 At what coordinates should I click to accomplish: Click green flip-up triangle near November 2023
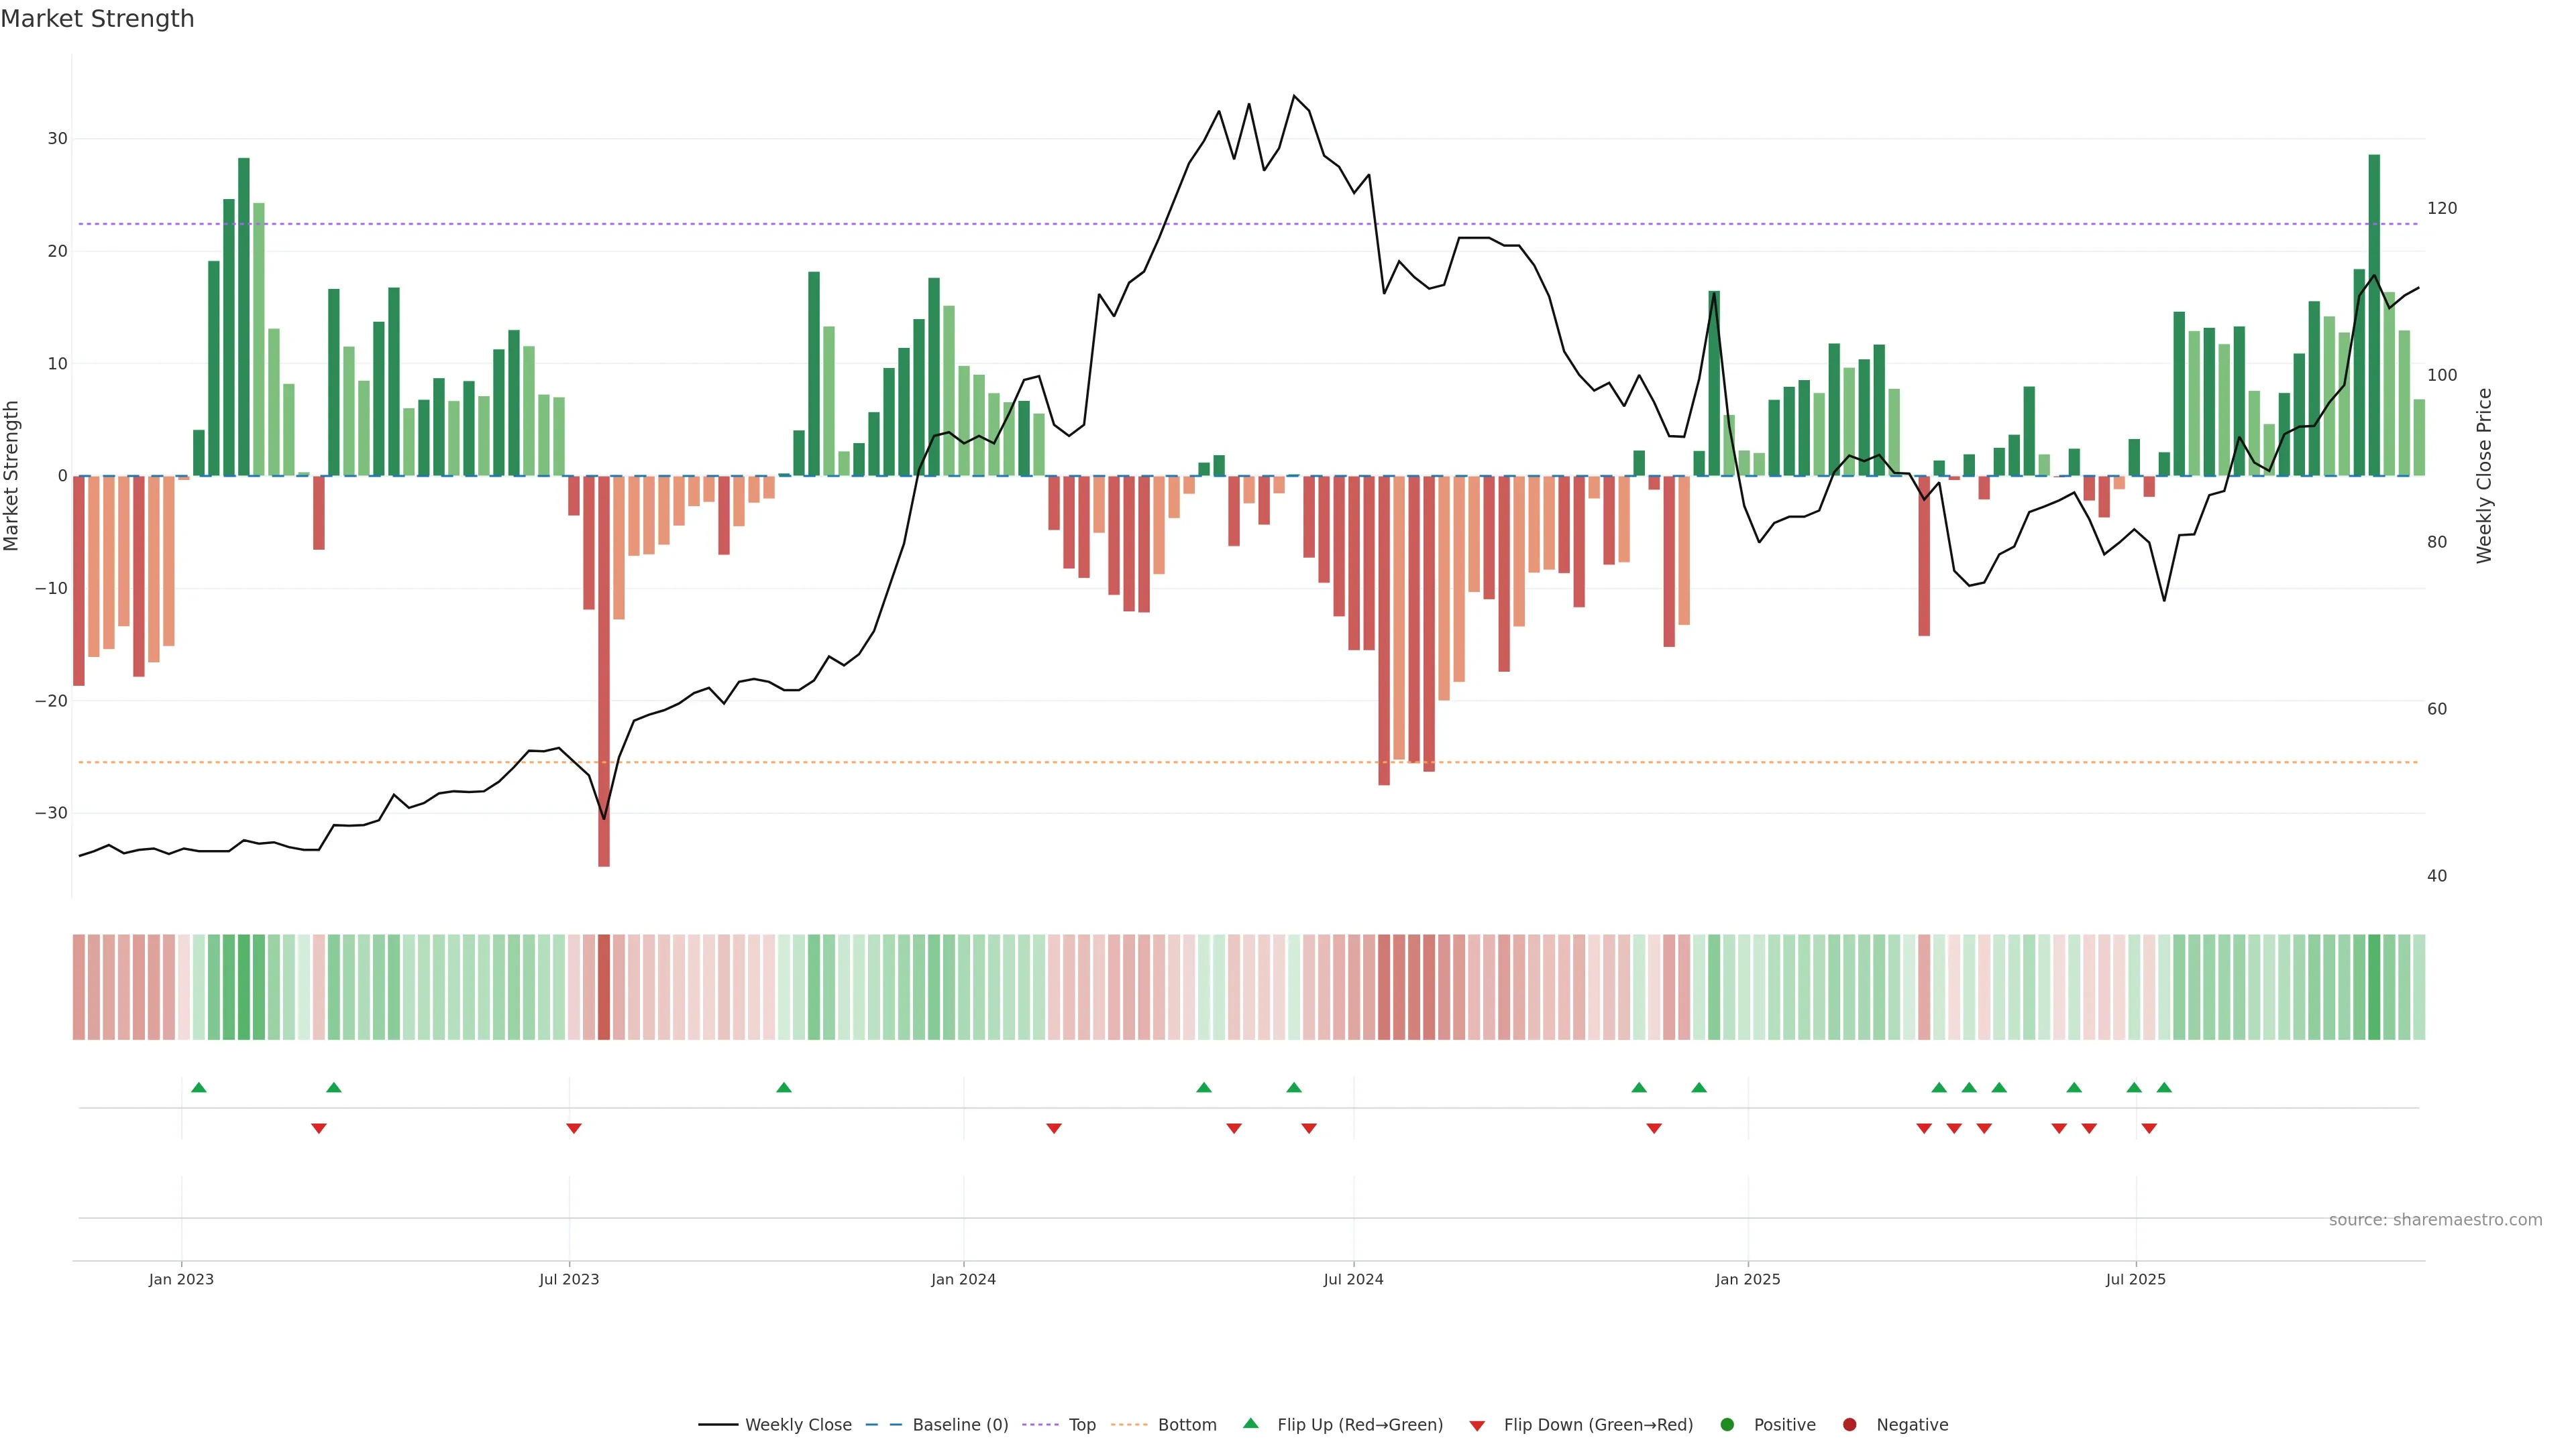[x=784, y=1087]
